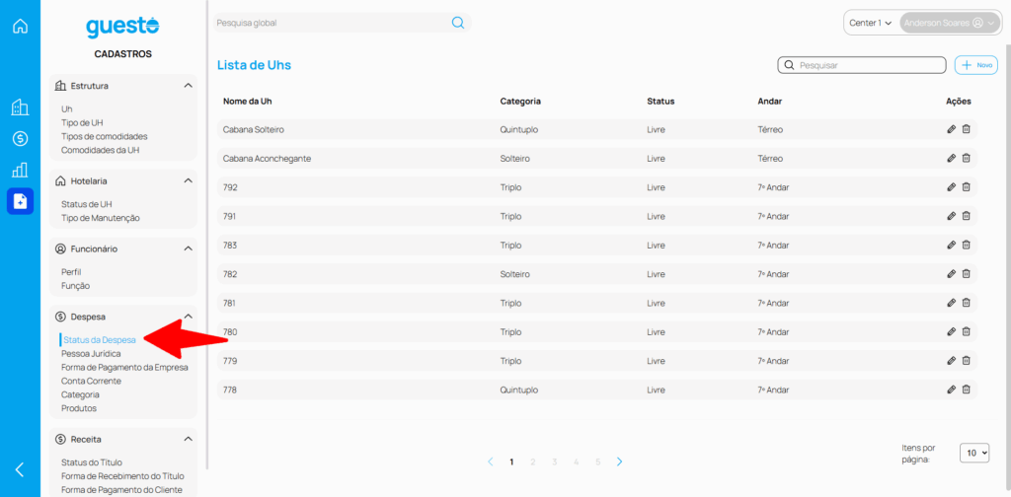1011x497 pixels.
Task: Open the dollar sign financial icon
Action: click(x=20, y=139)
